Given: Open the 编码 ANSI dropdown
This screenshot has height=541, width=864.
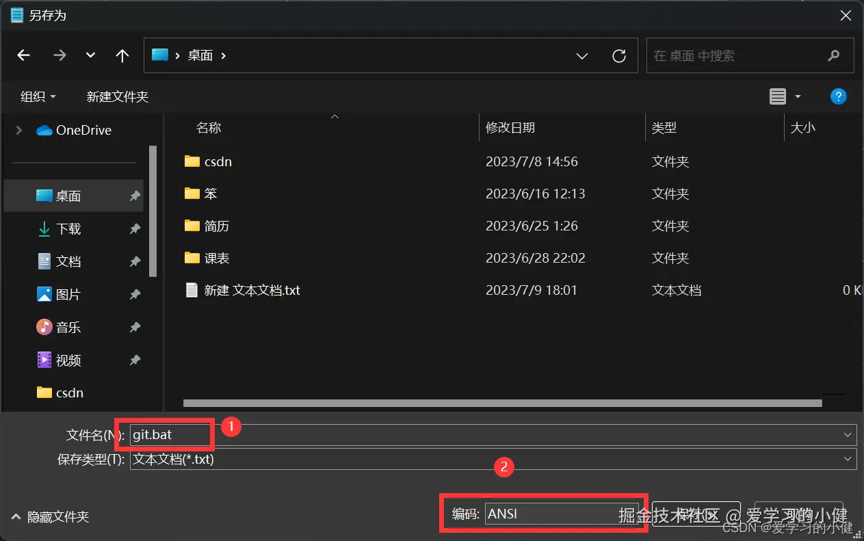Looking at the screenshot, I should 561,514.
